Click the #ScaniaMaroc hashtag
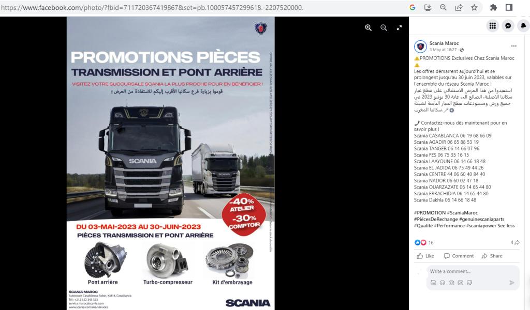The image size is (530, 310). tap(462, 213)
